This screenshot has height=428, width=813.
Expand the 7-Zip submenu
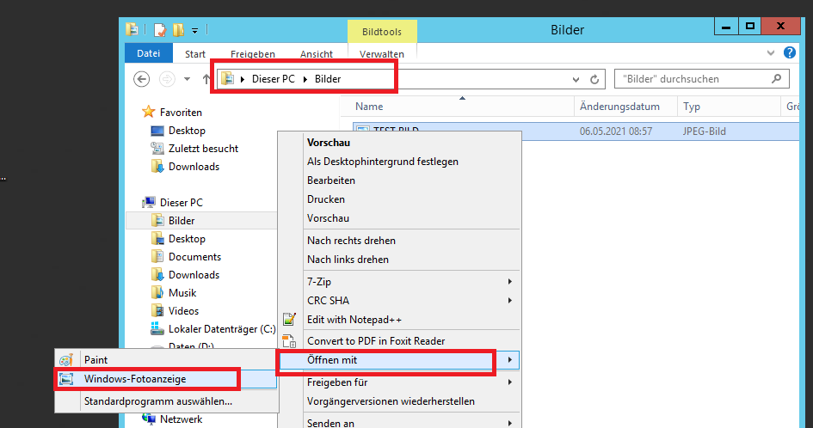(x=509, y=282)
